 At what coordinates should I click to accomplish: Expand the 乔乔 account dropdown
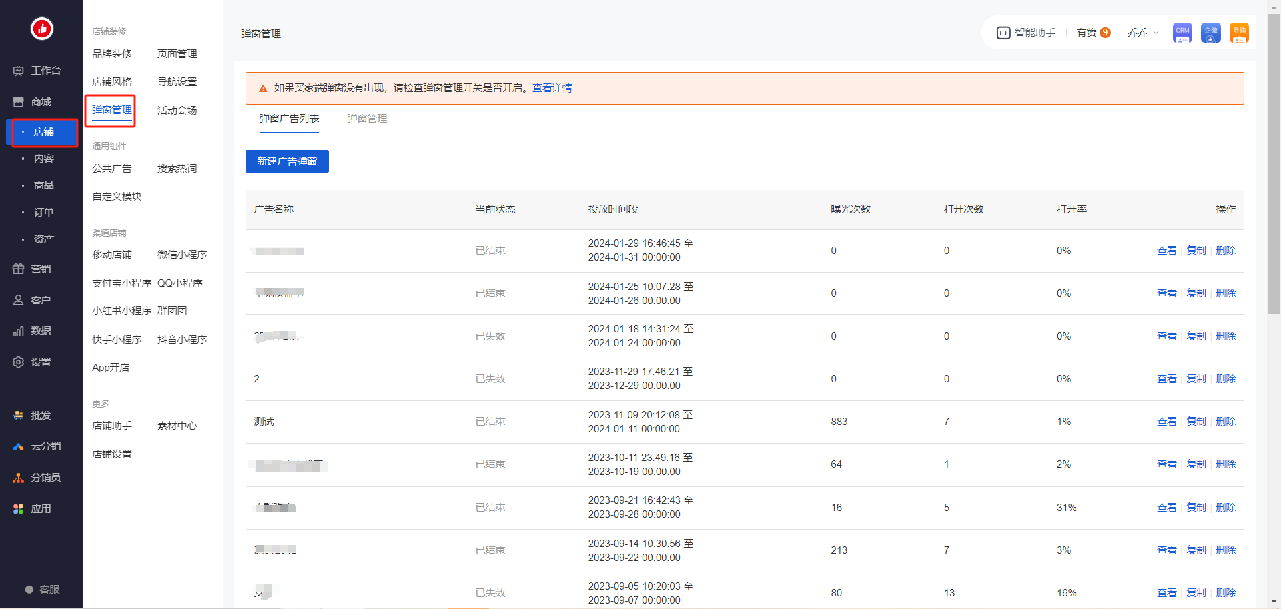tap(1143, 33)
